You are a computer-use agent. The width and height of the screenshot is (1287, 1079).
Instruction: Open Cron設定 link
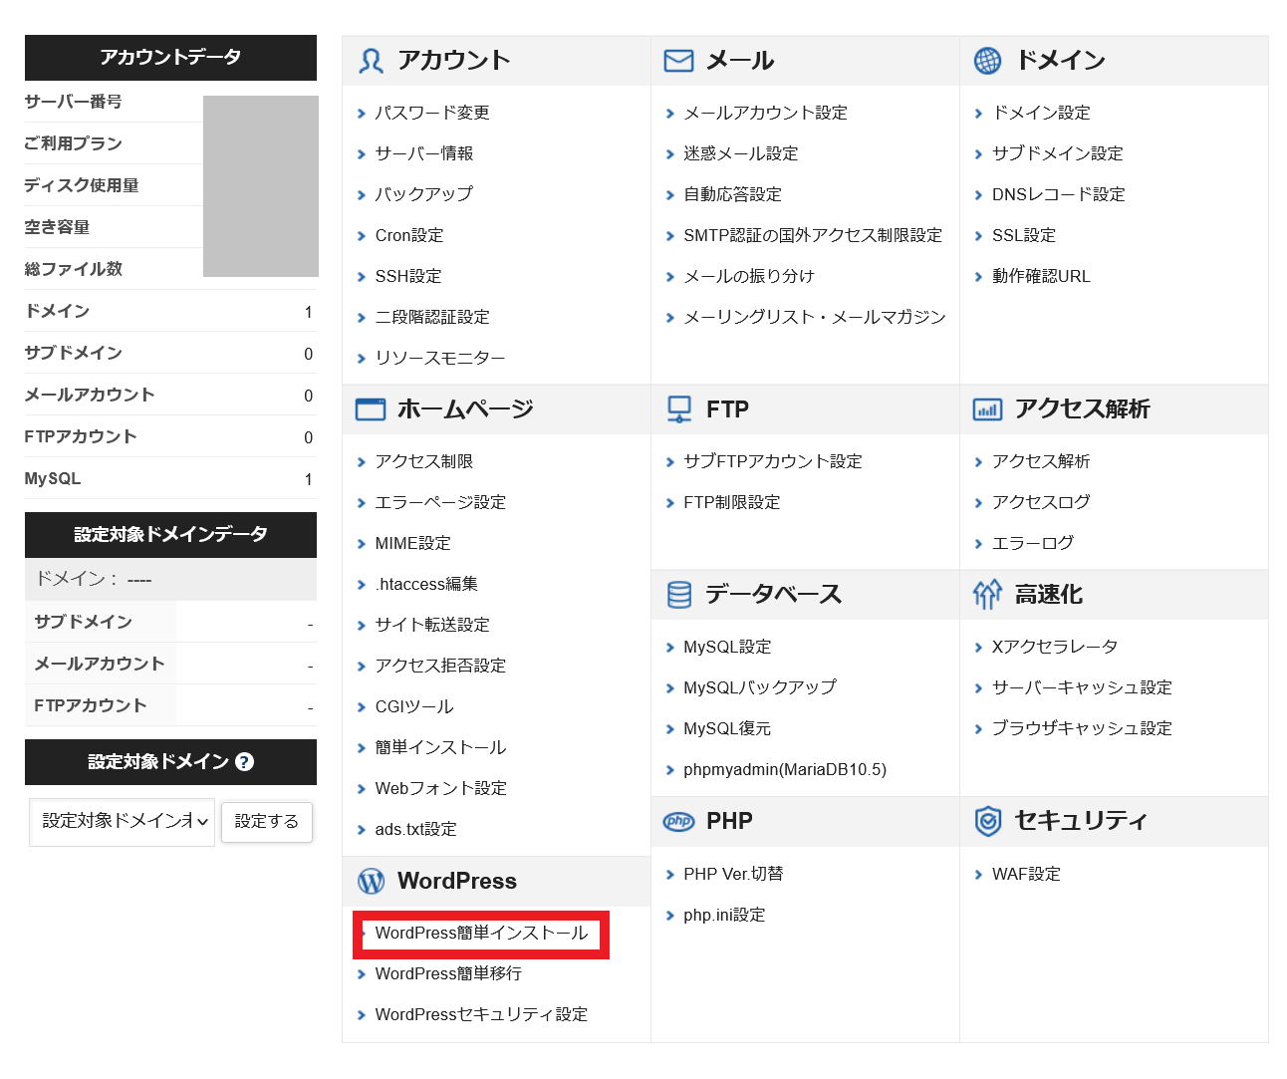pyautogui.click(x=409, y=235)
